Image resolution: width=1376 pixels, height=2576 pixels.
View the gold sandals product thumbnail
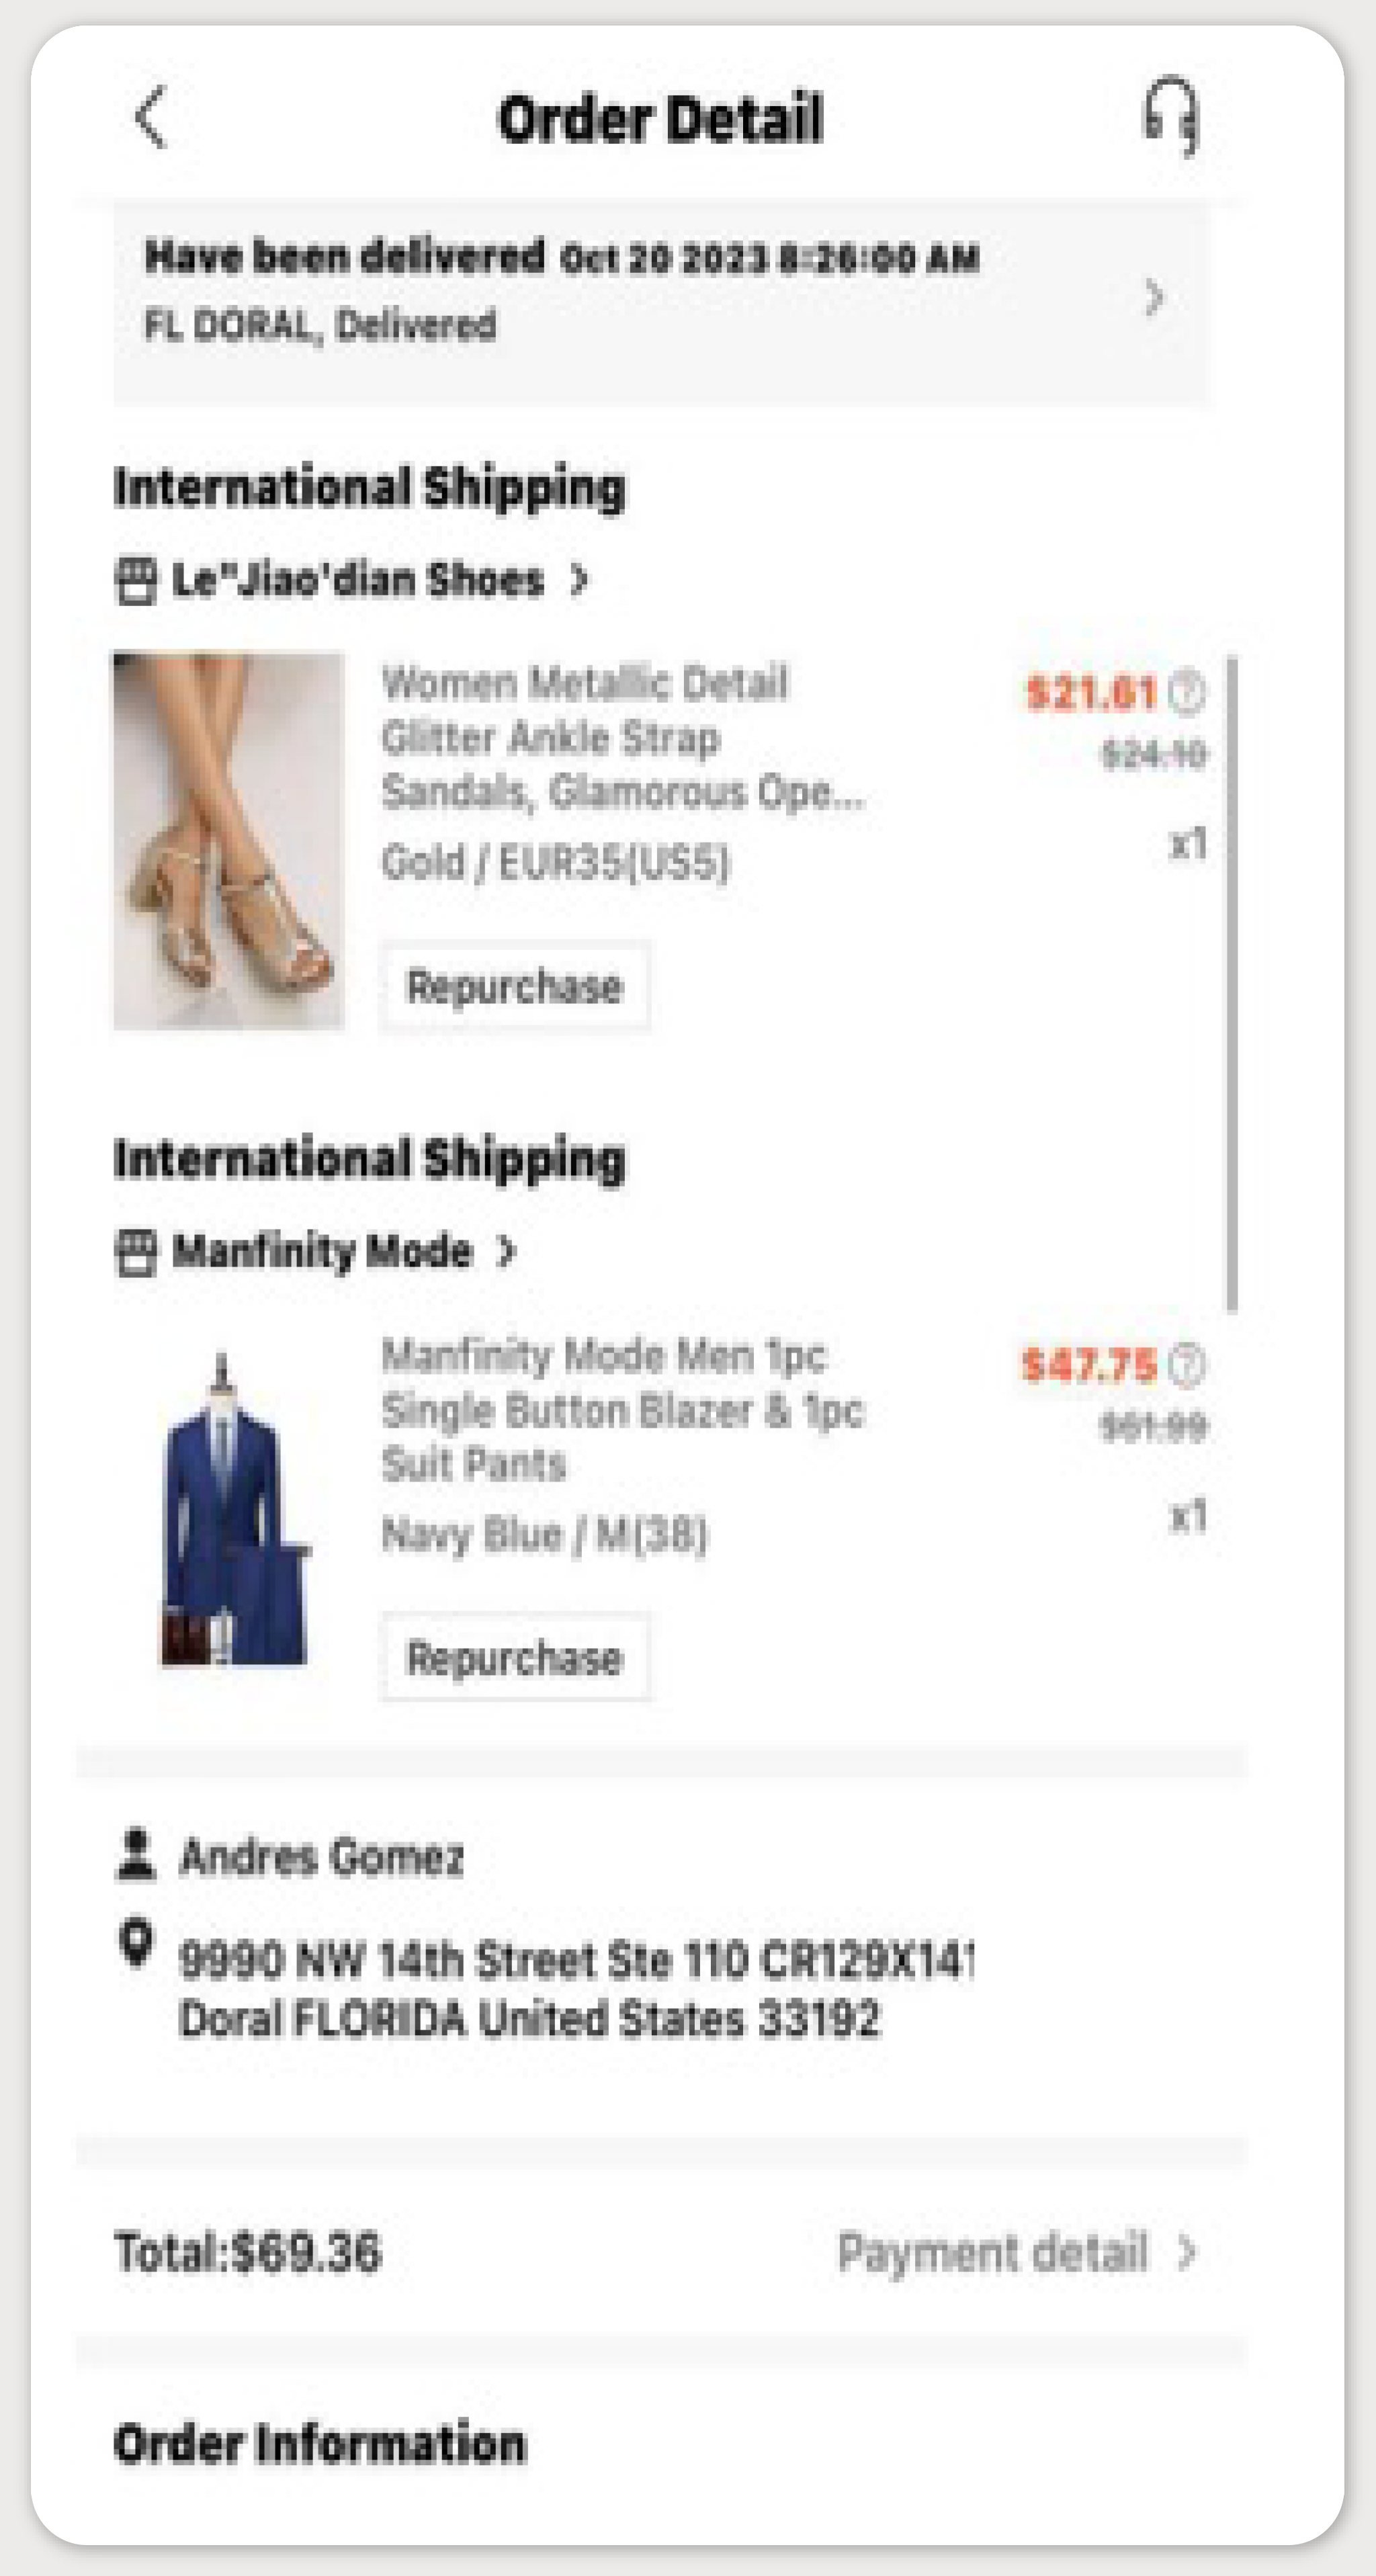[x=228, y=840]
